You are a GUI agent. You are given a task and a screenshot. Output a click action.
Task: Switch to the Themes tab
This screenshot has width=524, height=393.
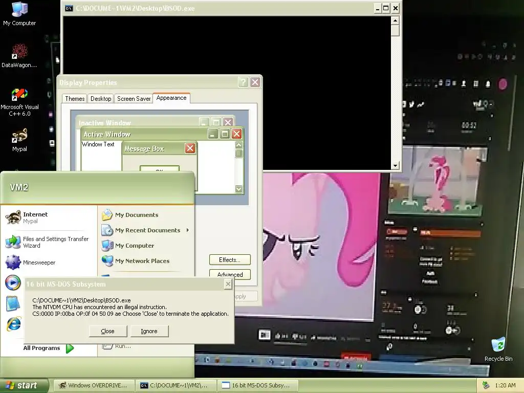tap(75, 99)
